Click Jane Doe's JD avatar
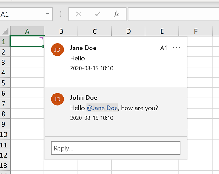The image size is (219, 174). coord(57,49)
